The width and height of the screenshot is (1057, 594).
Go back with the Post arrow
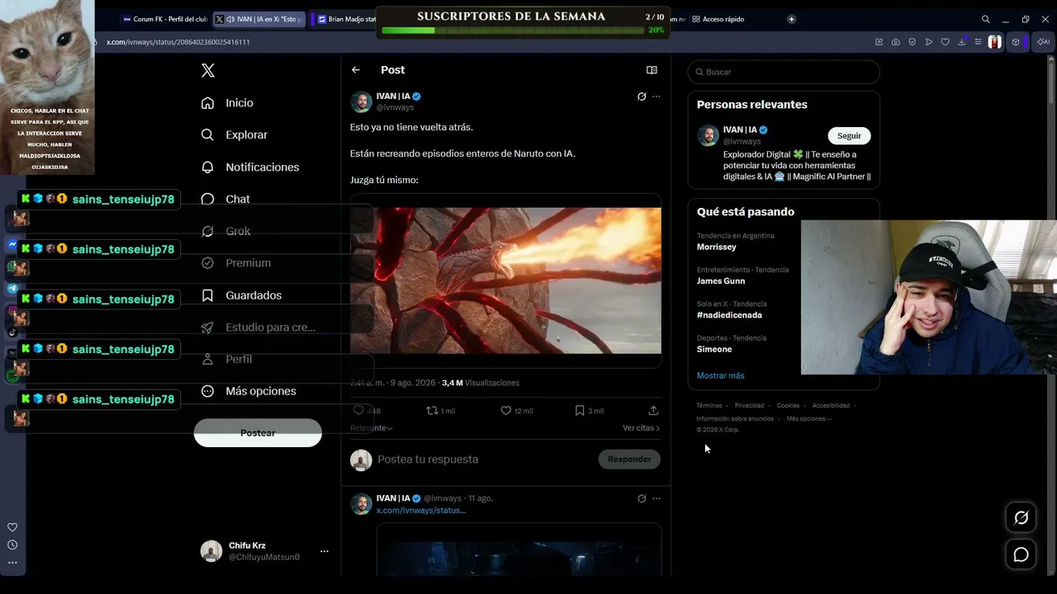click(356, 70)
